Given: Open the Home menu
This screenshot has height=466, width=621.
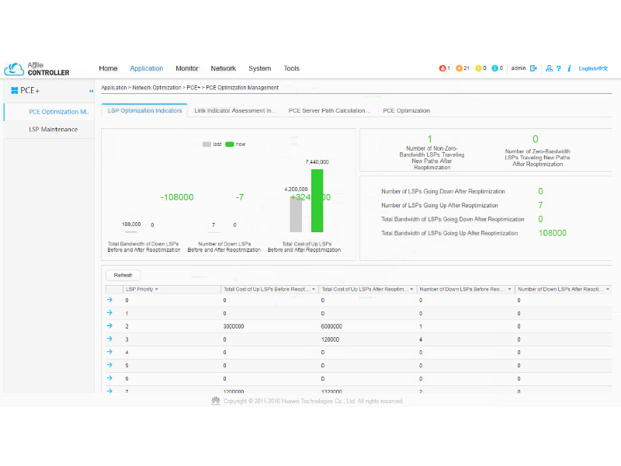Looking at the screenshot, I should click(x=108, y=68).
